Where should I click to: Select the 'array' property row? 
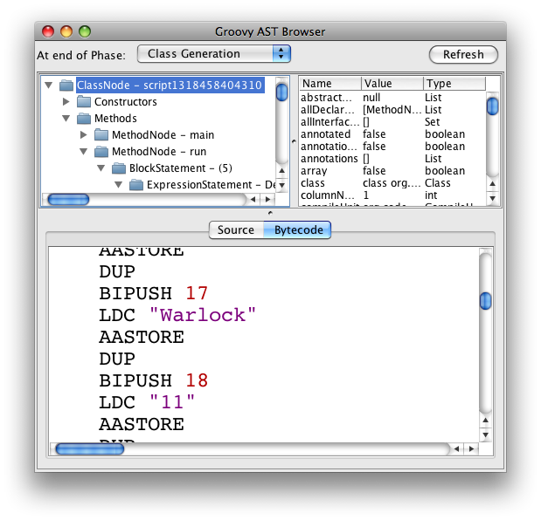pyautogui.click(x=392, y=171)
